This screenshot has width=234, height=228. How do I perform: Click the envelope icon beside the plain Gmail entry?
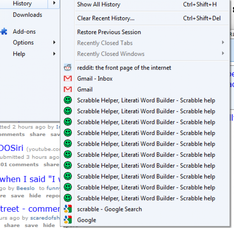pyautogui.click(x=68, y=90)
